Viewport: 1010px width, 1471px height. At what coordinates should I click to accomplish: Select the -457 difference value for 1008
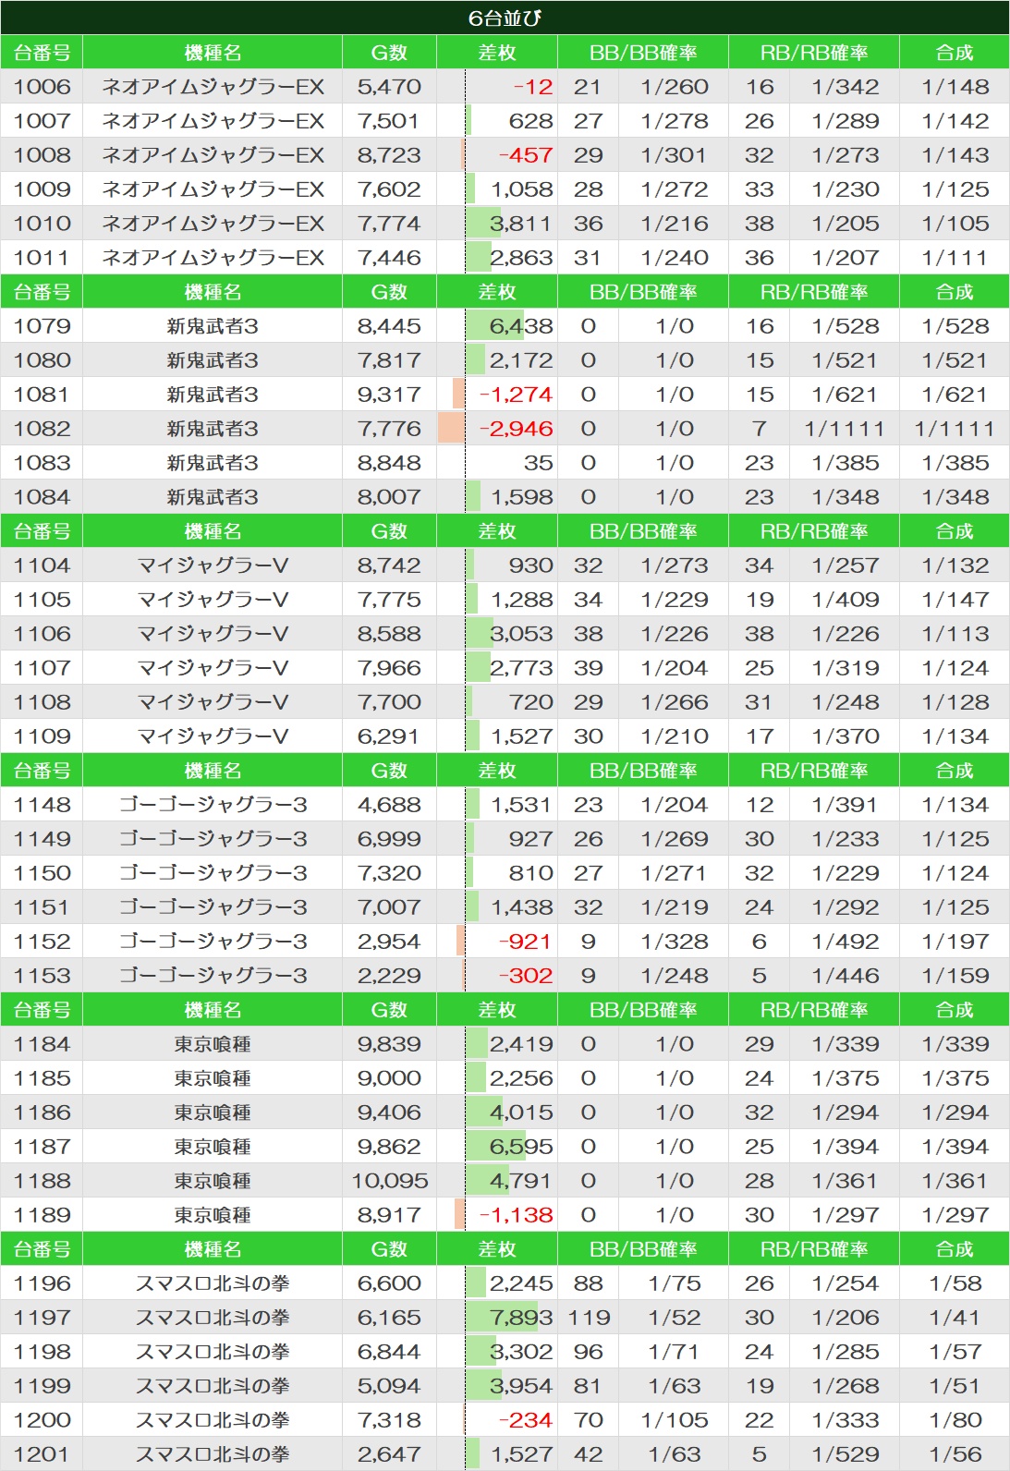pos(526,155)
